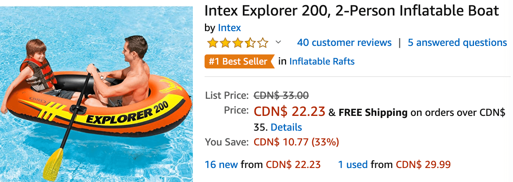Click the Intex Explorer 200 product title
The height and width of the screenshot is (182, 513).
pyautogui.click(x=352, y=10)
